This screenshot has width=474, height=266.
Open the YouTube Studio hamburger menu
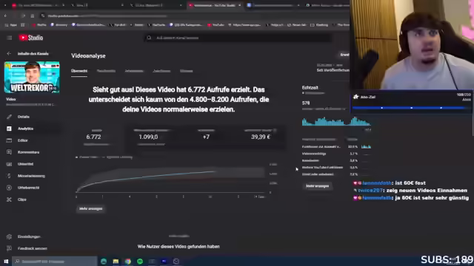pos(10,38)
